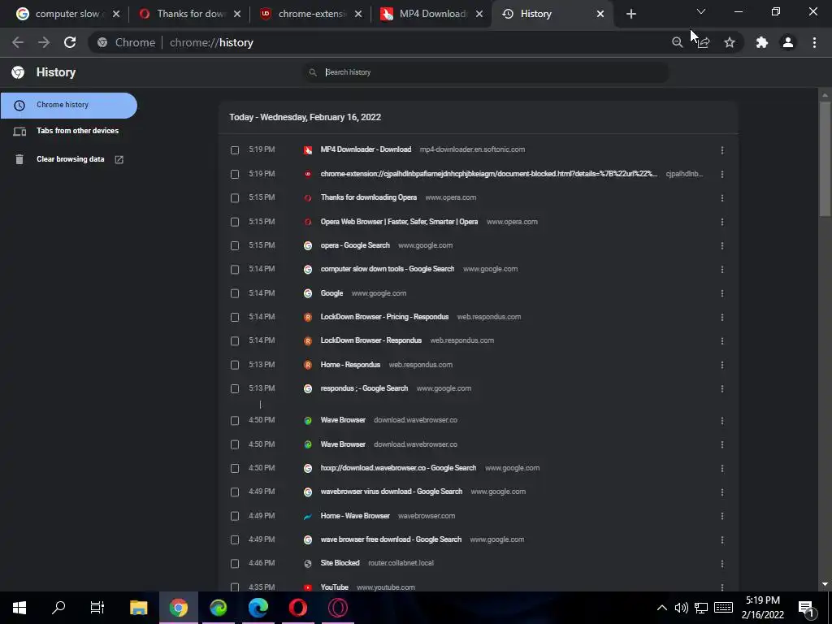832x624 pixels.
Task: Open more actions for wavebrowser virus download entry
Action: (722, 492)
